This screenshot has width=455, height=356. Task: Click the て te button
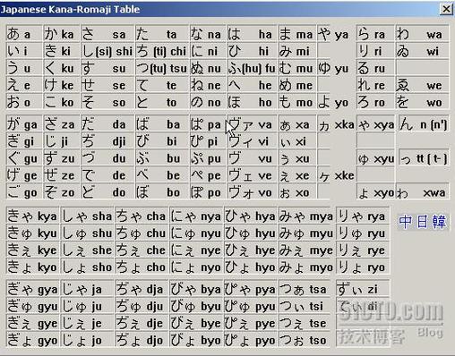click(161, 85)
